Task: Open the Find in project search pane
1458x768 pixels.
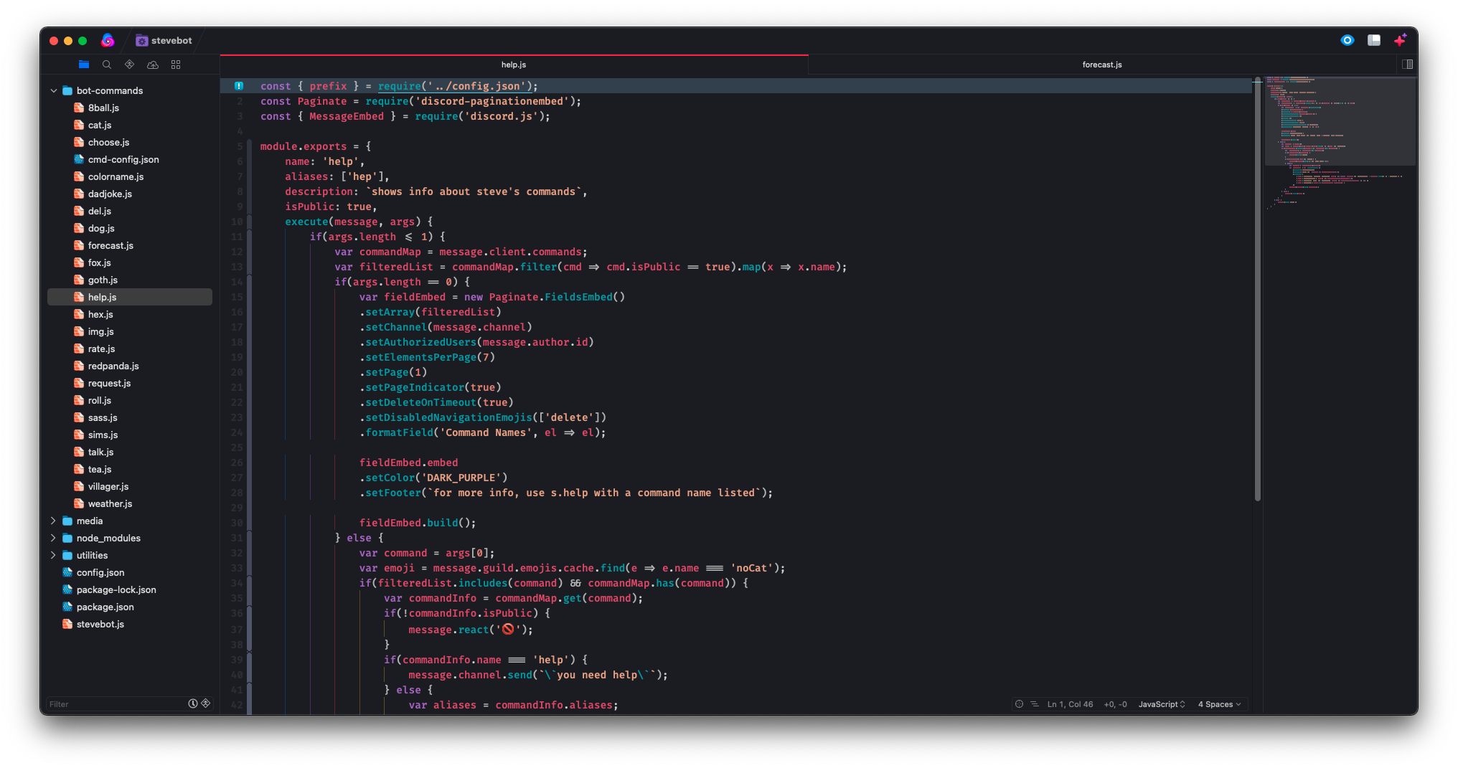Action: [x=107, y=65]
